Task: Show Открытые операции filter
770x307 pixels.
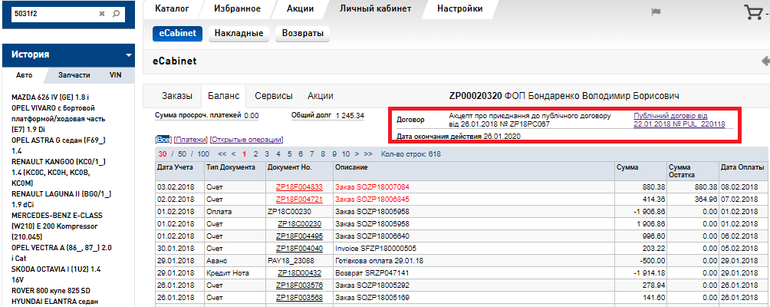Action: click(246, 140)
